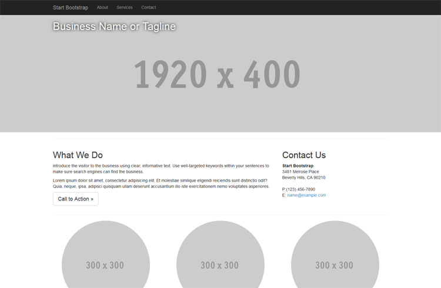This screenshot has width=441, height=288.
Task: Click the E: abbreviation before the email
Action: (284, 195)
